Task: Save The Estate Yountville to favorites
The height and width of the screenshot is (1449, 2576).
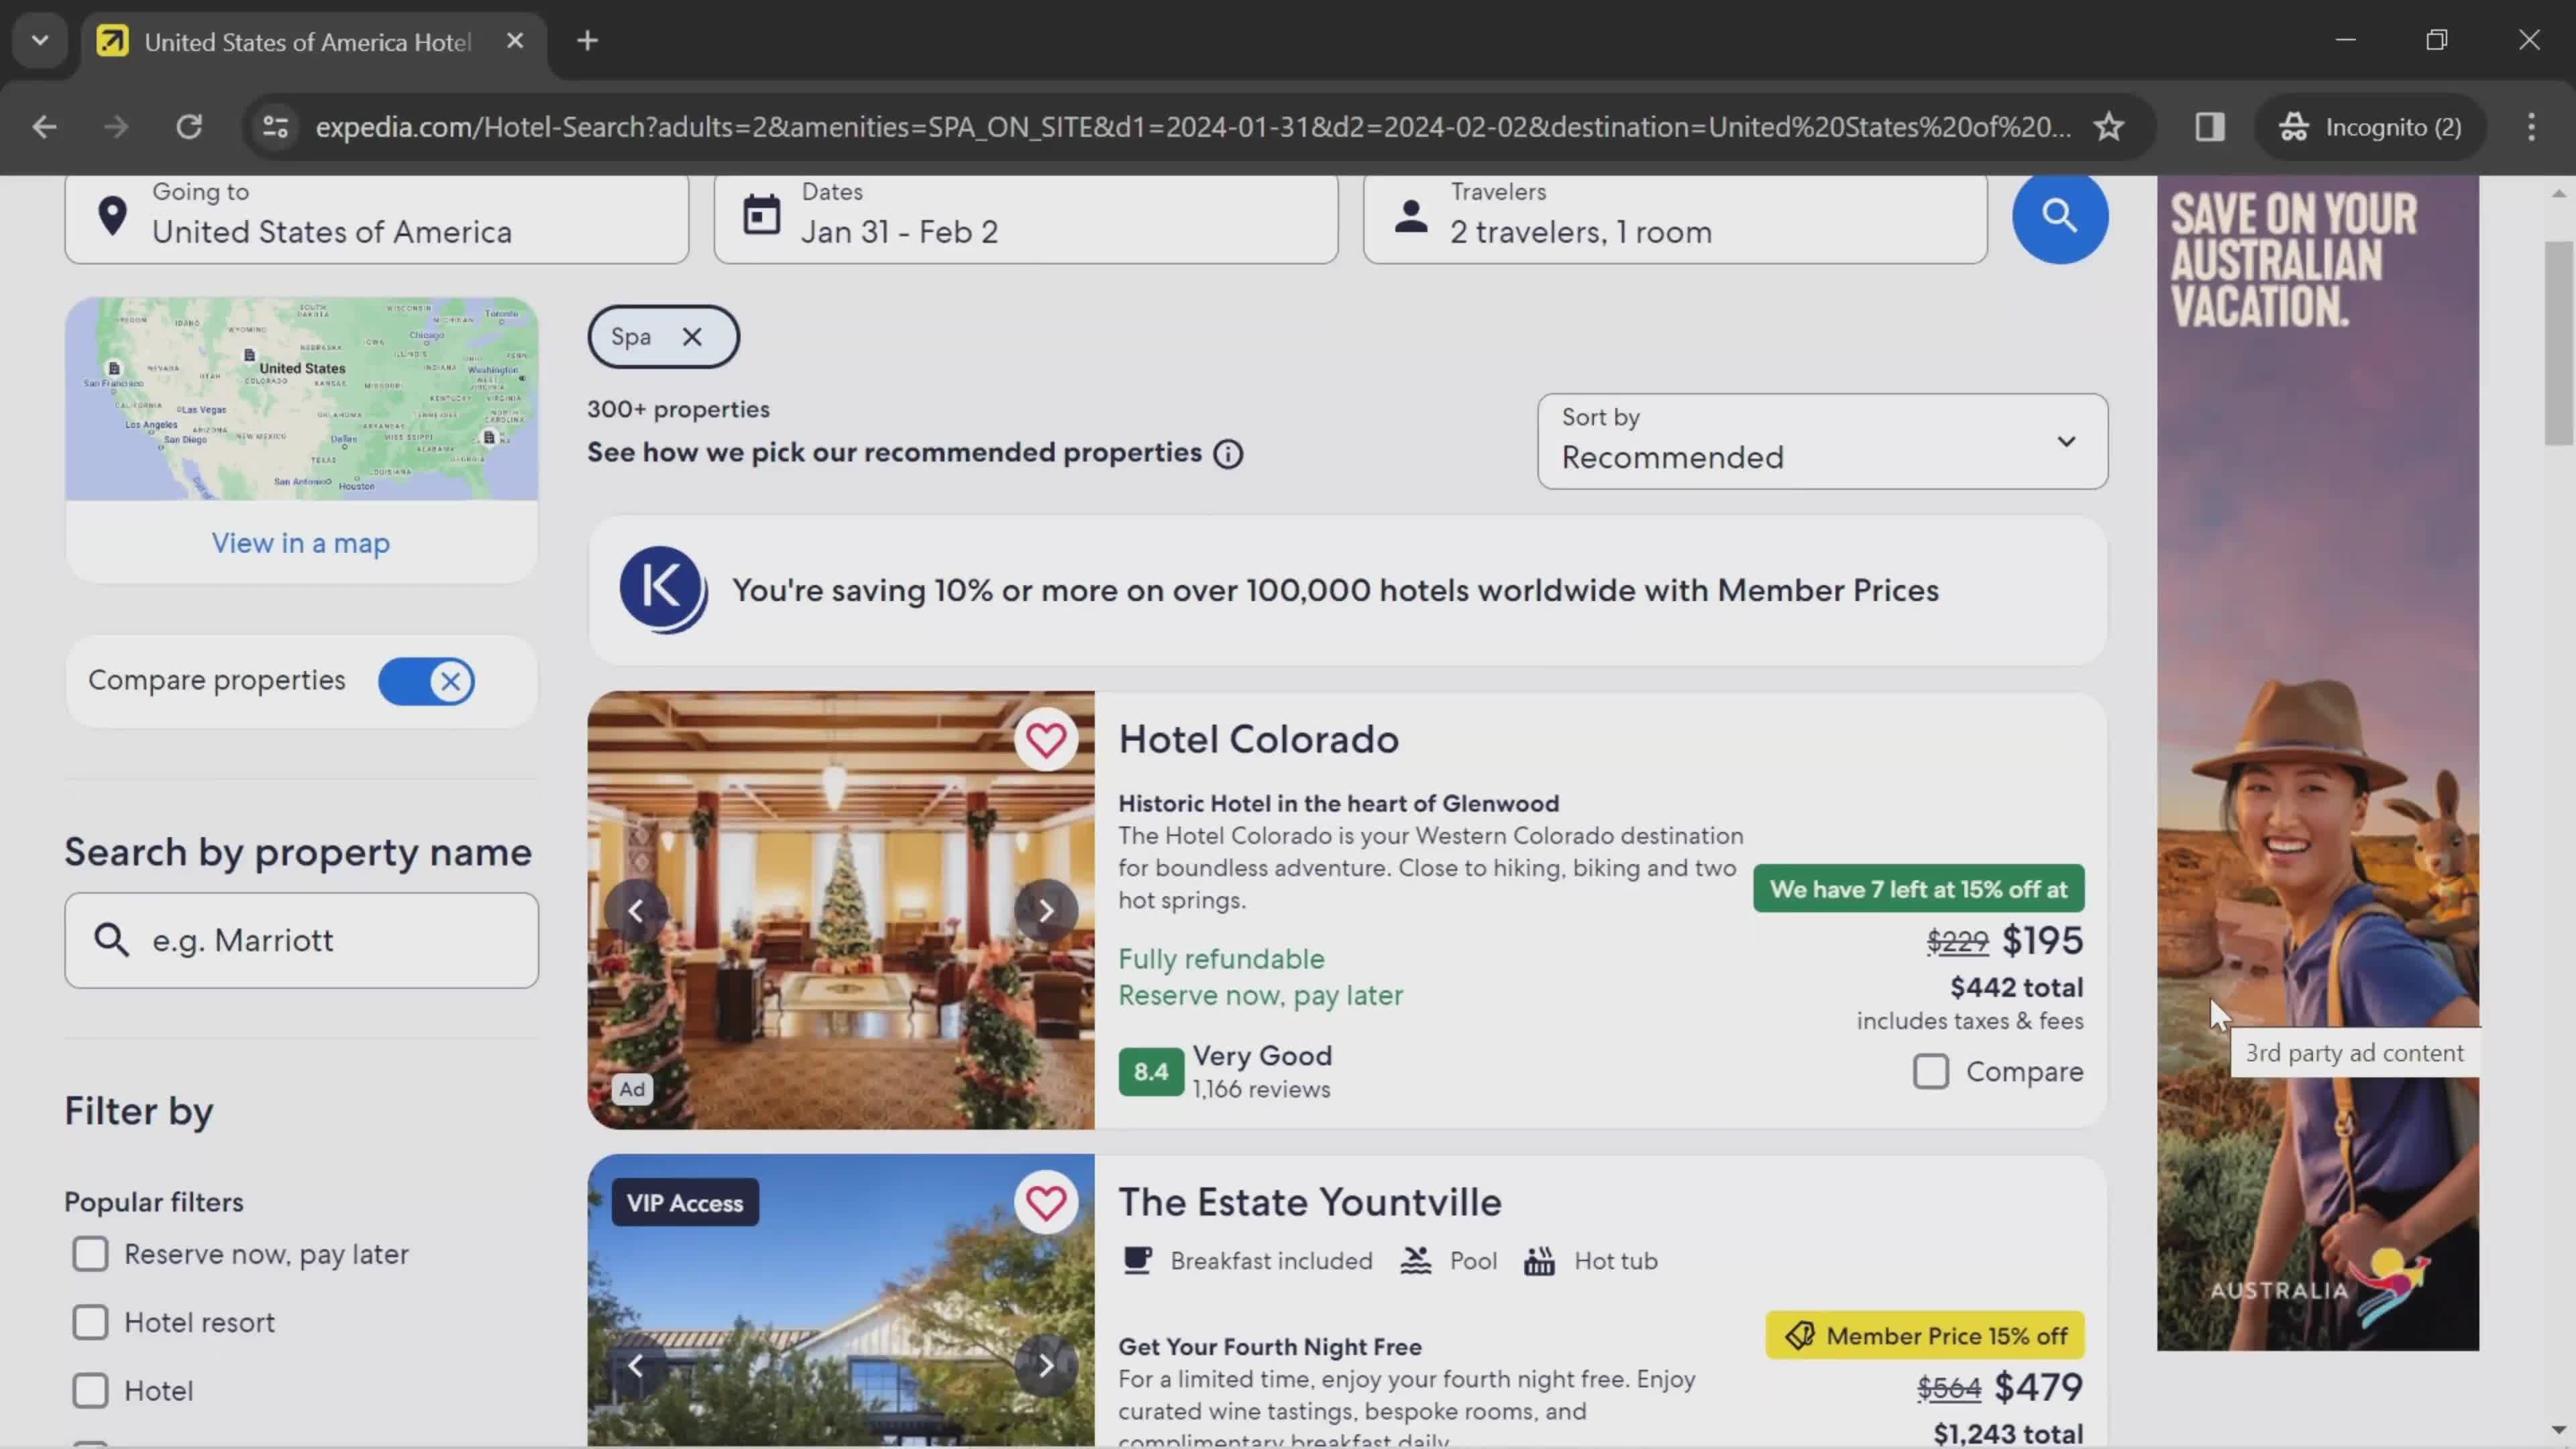Action: pos(1045,1203)
